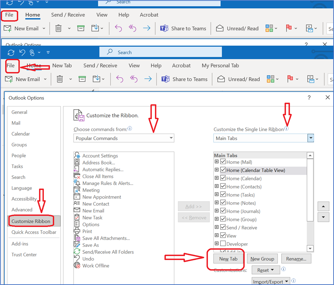Click info icon next to Import/Export
This screenshot has height=285, width=334.
coord(293,280)
